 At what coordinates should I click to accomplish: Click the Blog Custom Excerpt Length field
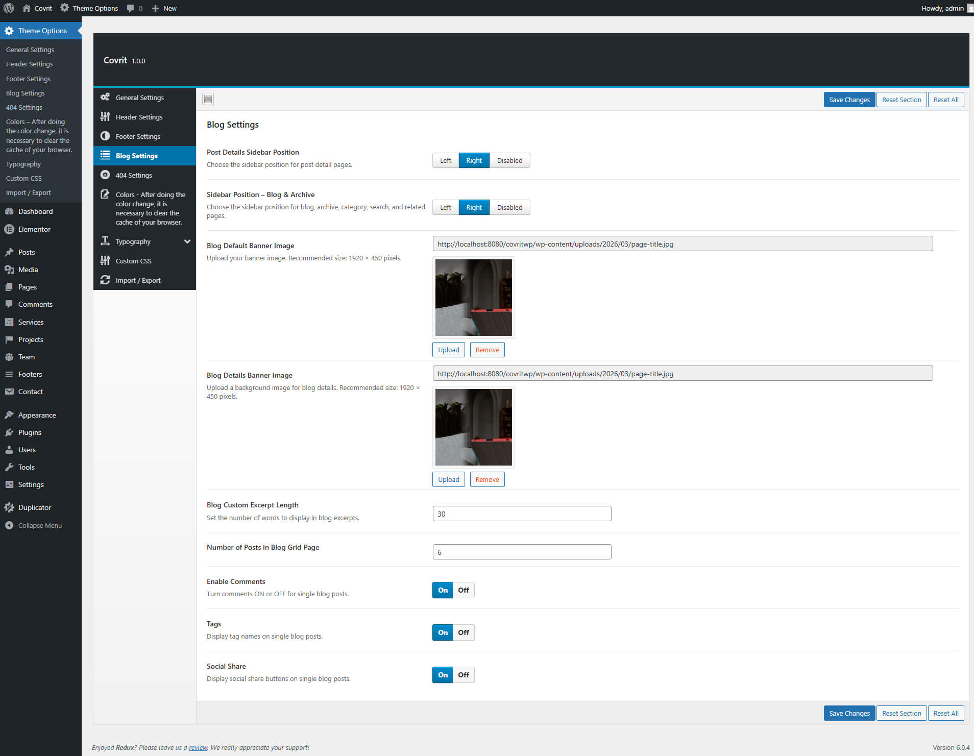click(x=522, y=514)
